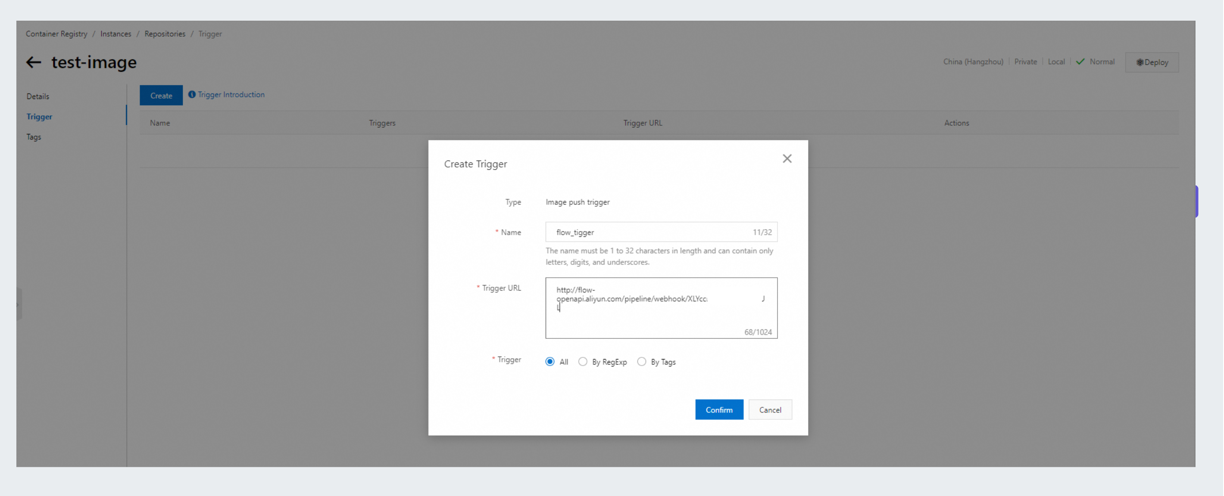Go to Container Registry breadcrumb

click(x=56, y=34)
